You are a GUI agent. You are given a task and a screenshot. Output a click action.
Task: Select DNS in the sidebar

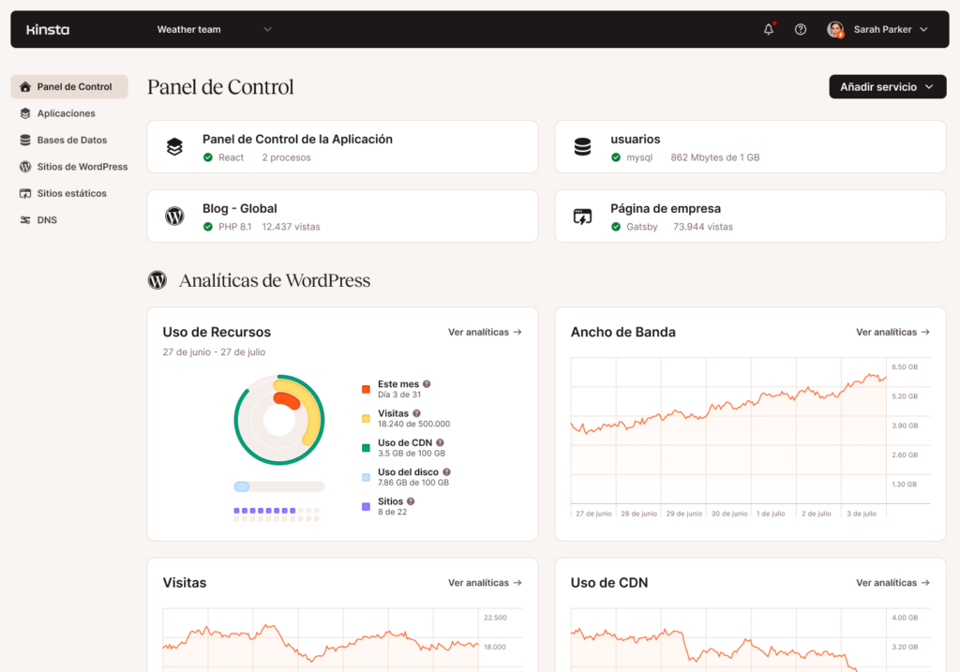tap(47, 220)
